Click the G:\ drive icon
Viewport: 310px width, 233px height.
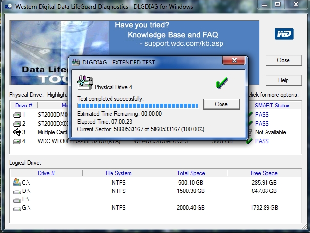[17, 209]
